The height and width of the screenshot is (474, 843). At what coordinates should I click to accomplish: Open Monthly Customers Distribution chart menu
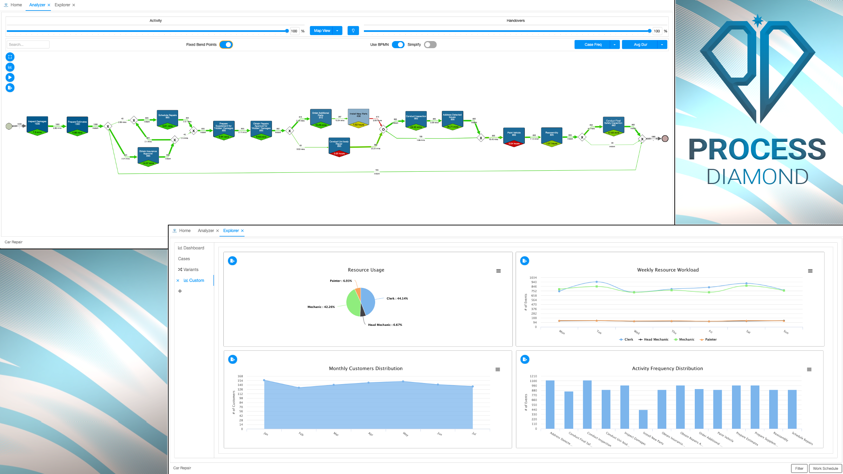[497, 369]
